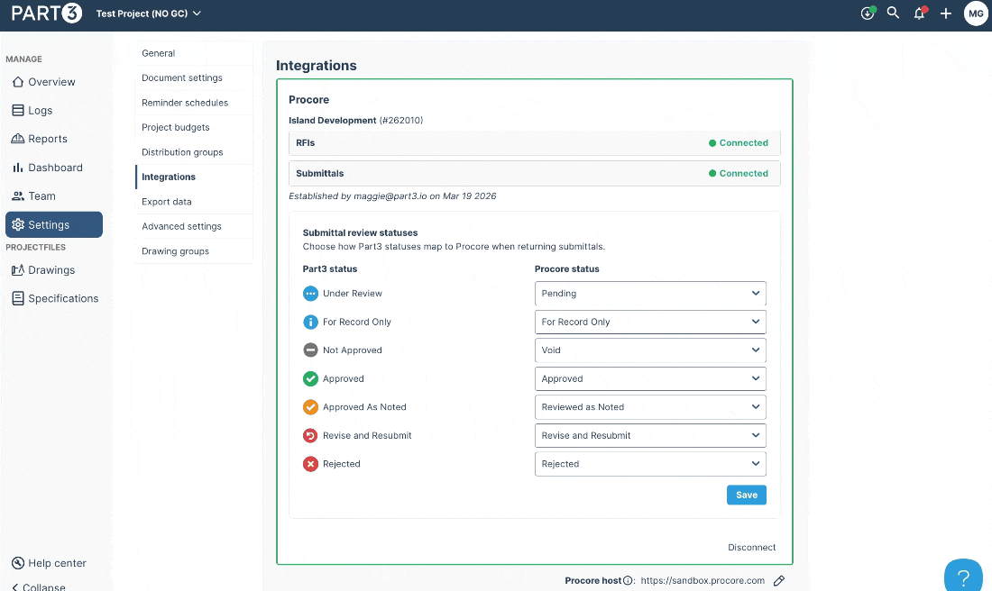Click the RFIs Connected row

pos(535,143)
